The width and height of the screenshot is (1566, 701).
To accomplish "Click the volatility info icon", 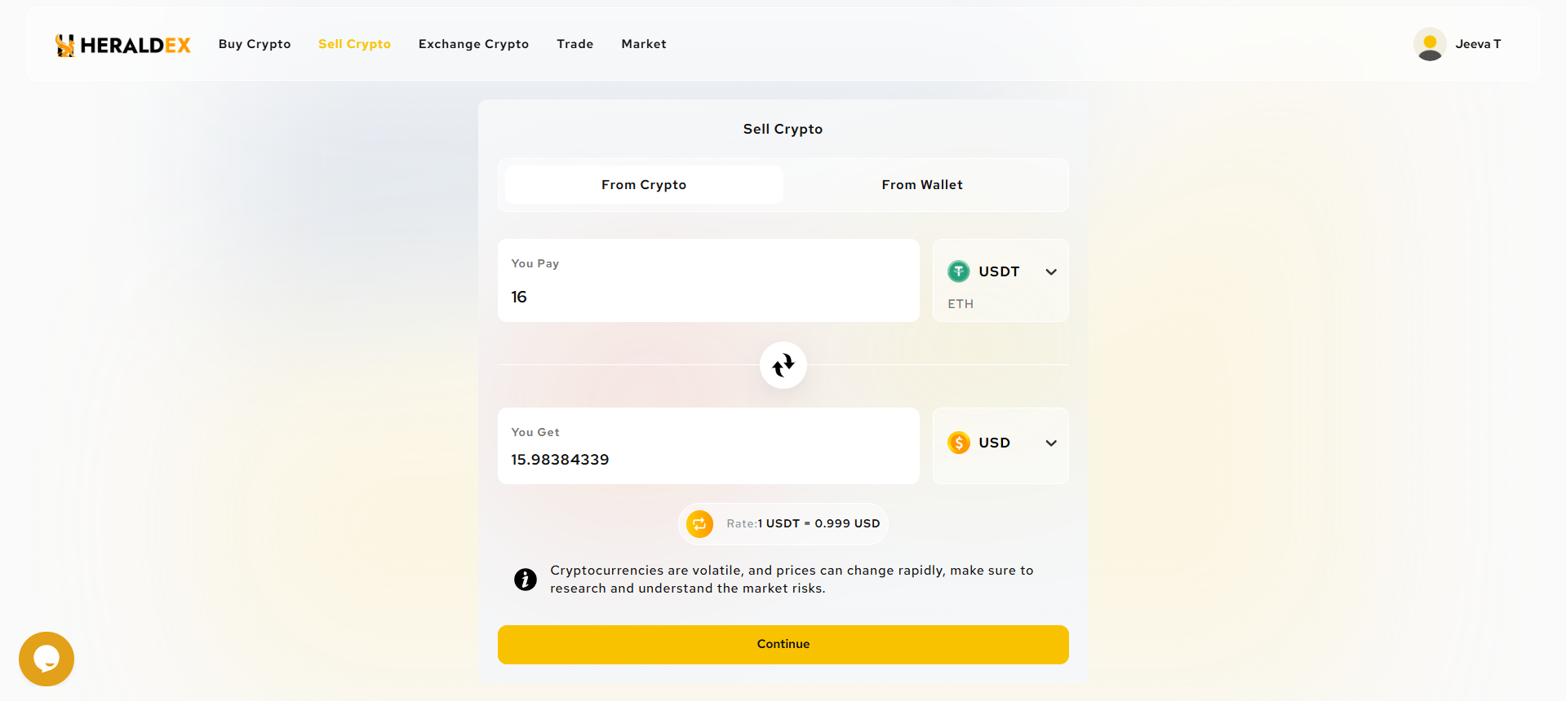I will coord(526,580).
